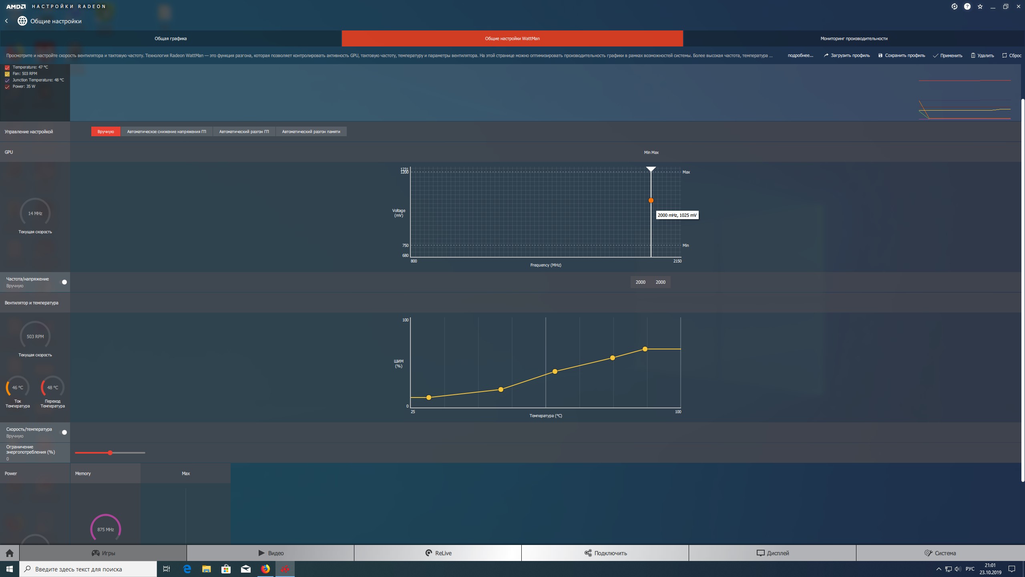Select Автоматический разгон ГП mode
Image resolution: width=1025 pixels, height=577 pixels.
244,131
